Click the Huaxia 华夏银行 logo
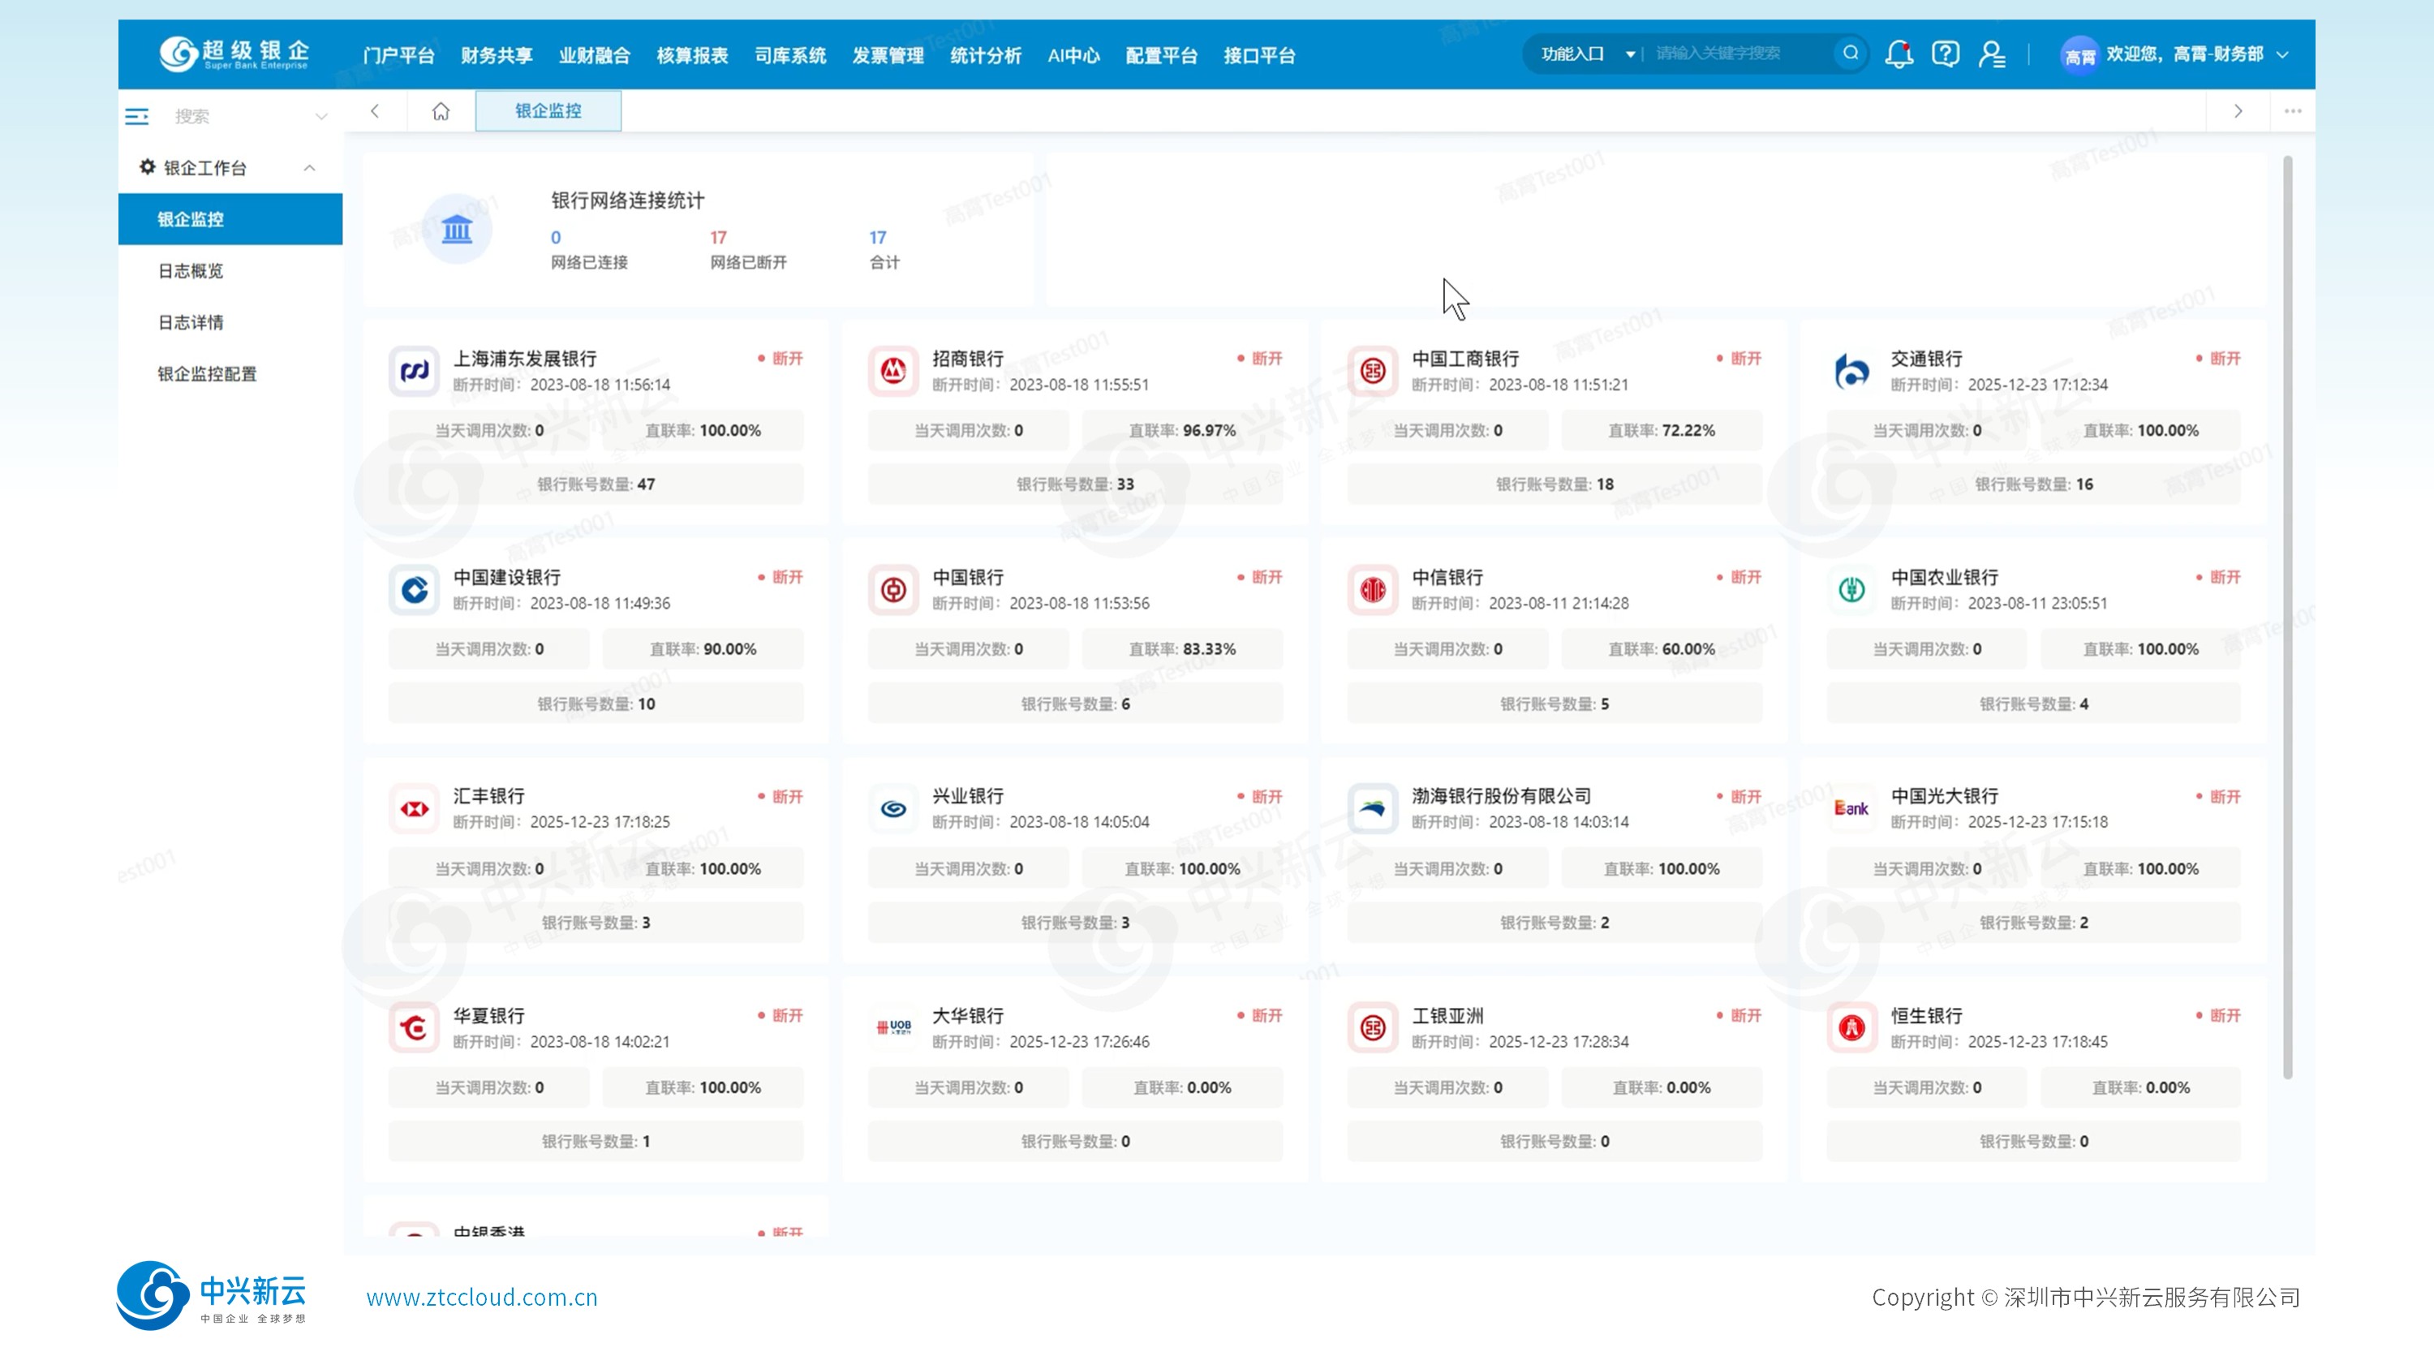 coord(414,1028)
